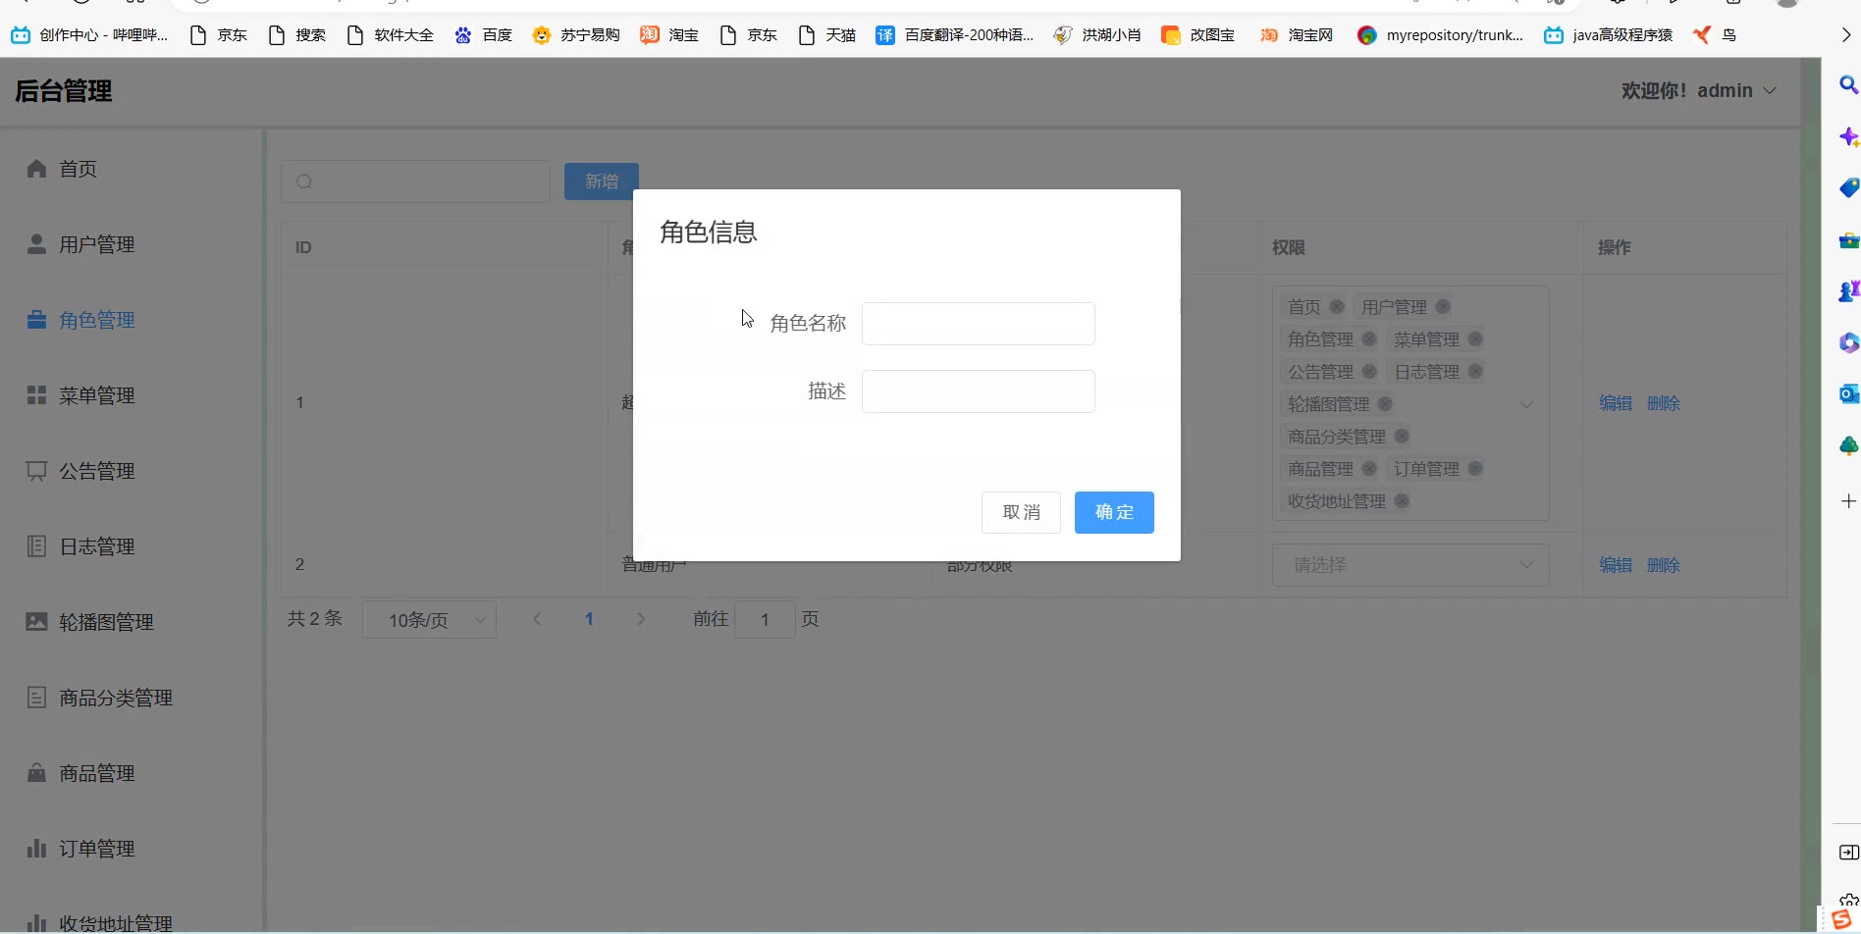Go to the next page arrow
Image resolution: width=1861 pixels, height=934 pixels.
pos(641,619)
